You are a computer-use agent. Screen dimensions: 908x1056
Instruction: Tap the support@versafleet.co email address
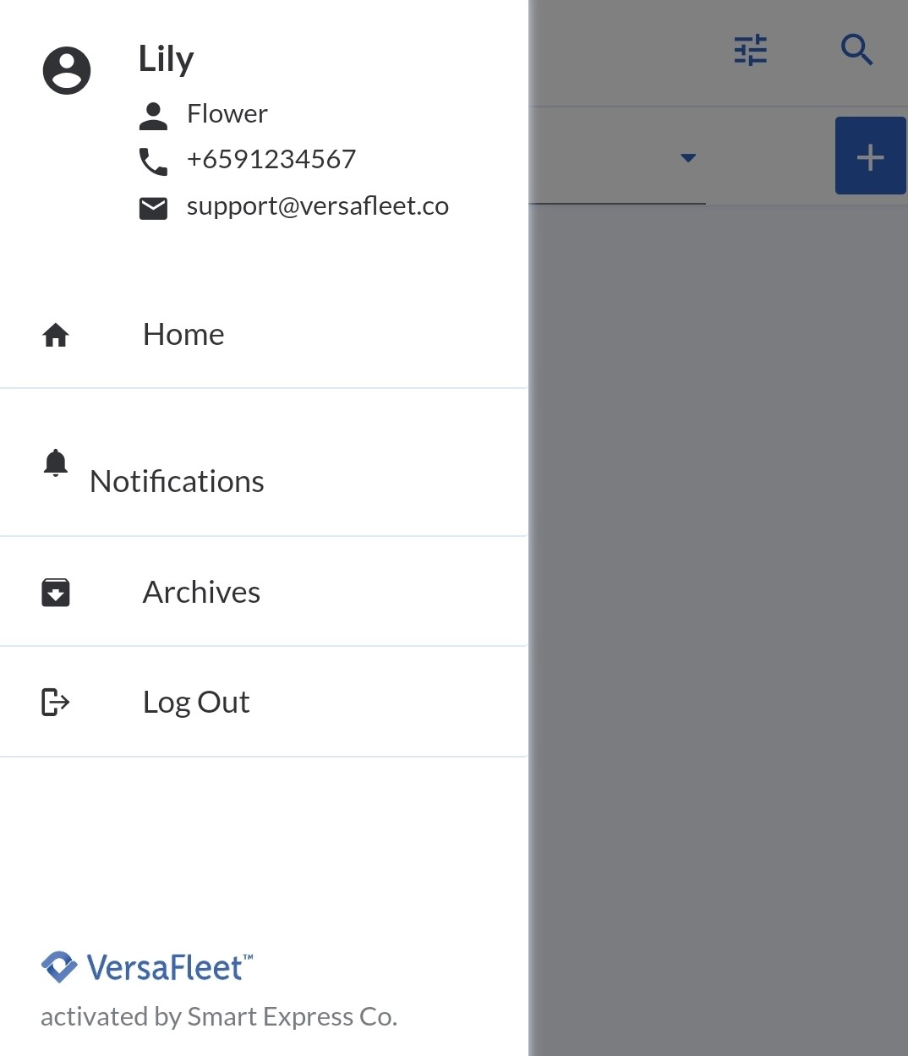[x=317, y=206]
